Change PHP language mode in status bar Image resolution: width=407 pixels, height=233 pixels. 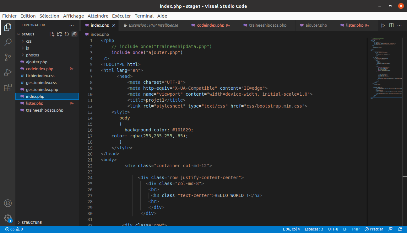pos(356,229)
